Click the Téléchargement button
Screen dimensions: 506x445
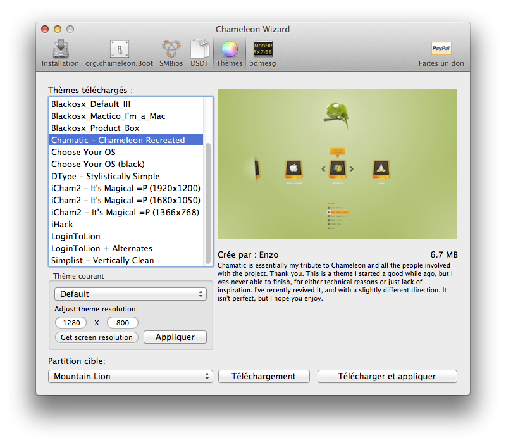coord(264,376)
